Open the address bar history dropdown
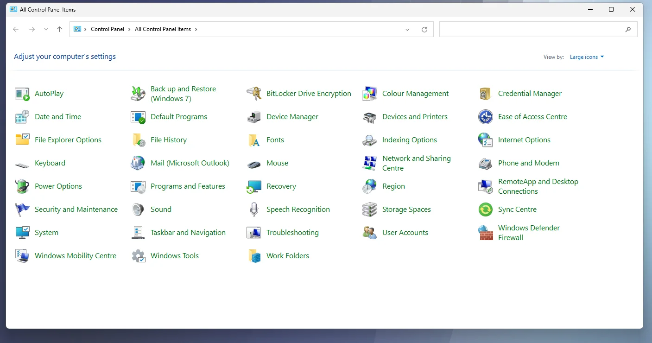This screenshot has width=652, height=343. tap(407, 29)
